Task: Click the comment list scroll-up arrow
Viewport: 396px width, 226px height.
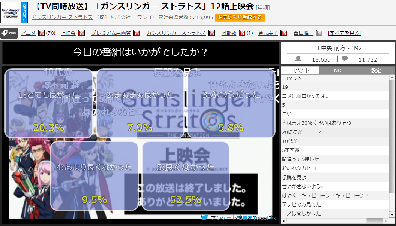Action: pos(392,77)
